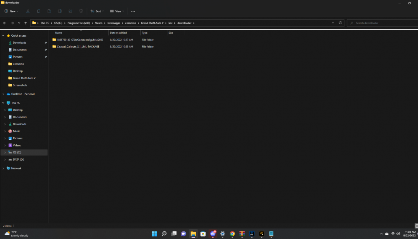This screenshot has height=239, width=418.
Task: Expand the DATA (D:) drive node
Action: [5, 159]
